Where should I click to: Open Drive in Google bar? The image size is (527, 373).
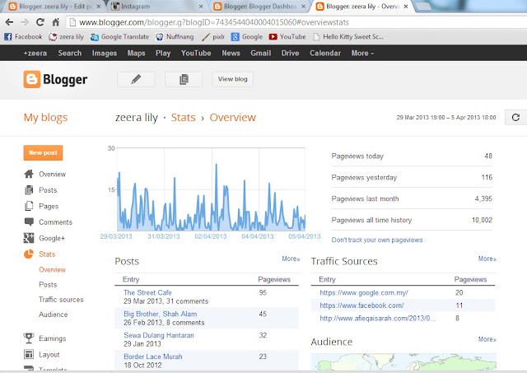click(x=291, y=53)
